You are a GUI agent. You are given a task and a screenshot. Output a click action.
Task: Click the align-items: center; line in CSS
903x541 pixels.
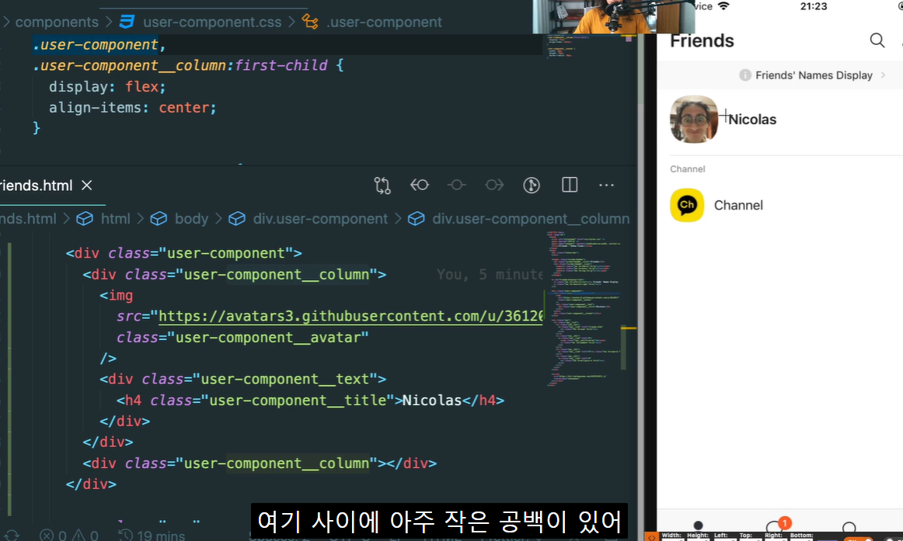tap(132, 108)
